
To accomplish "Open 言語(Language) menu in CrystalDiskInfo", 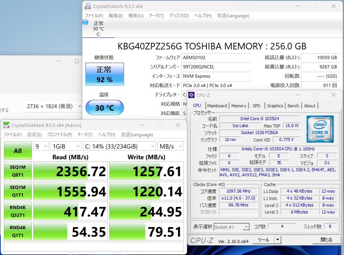I will click(x=233, y=16).
